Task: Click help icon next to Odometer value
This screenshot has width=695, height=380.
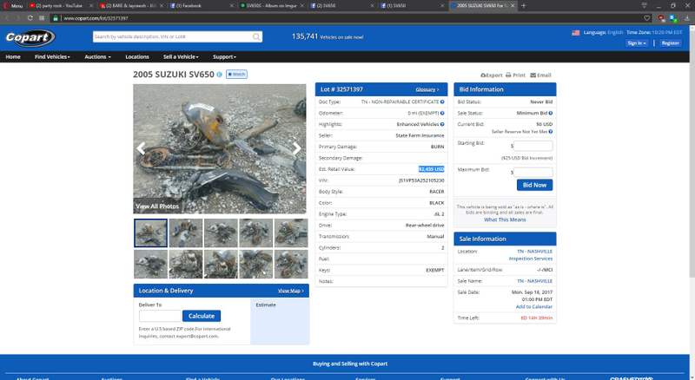Action: point(442,113)
